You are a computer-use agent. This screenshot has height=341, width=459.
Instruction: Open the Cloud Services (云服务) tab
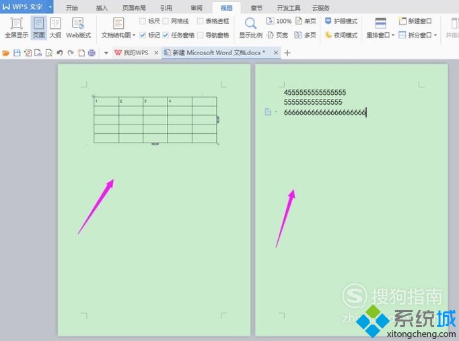click(320, 8)
